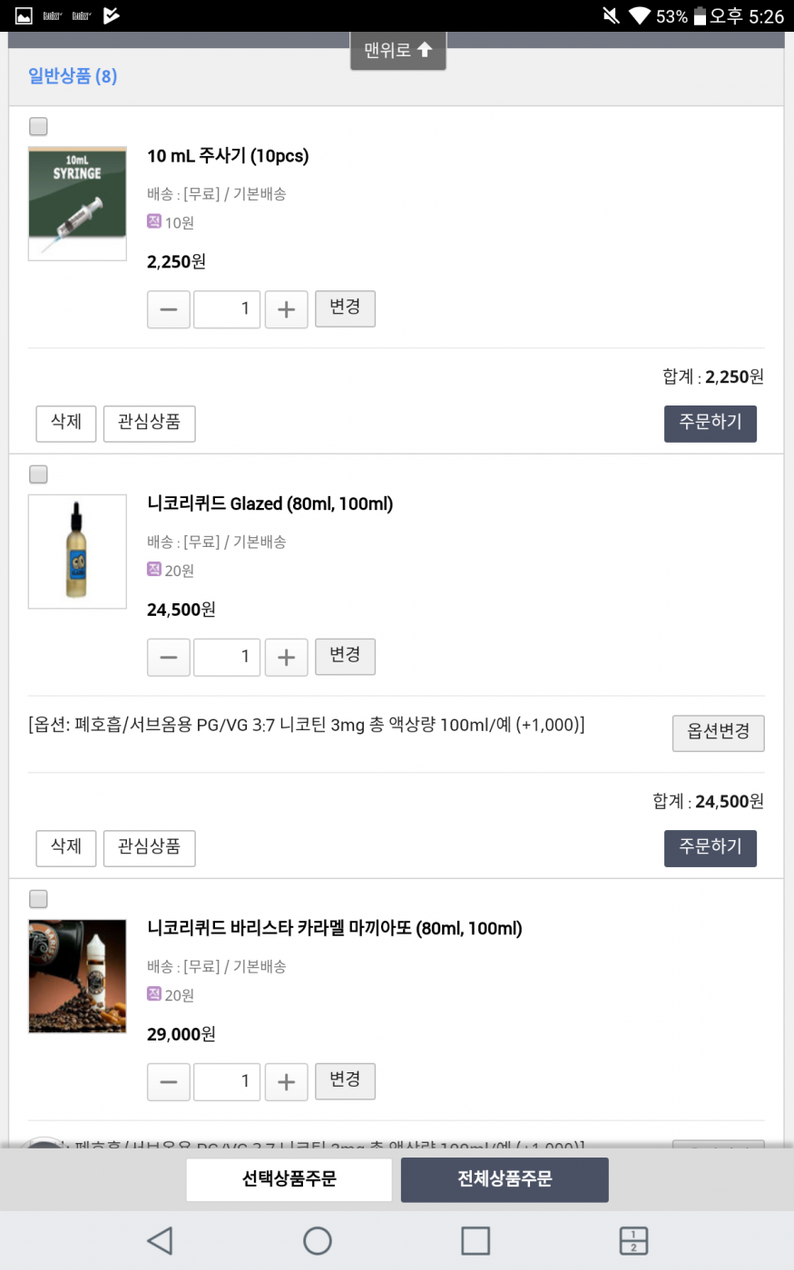Image resolution: width=794 pixels, height=1270 pixels.
Task: Decrease Barista Caramel Macchiato quantity with minus
Action: 169,1082
